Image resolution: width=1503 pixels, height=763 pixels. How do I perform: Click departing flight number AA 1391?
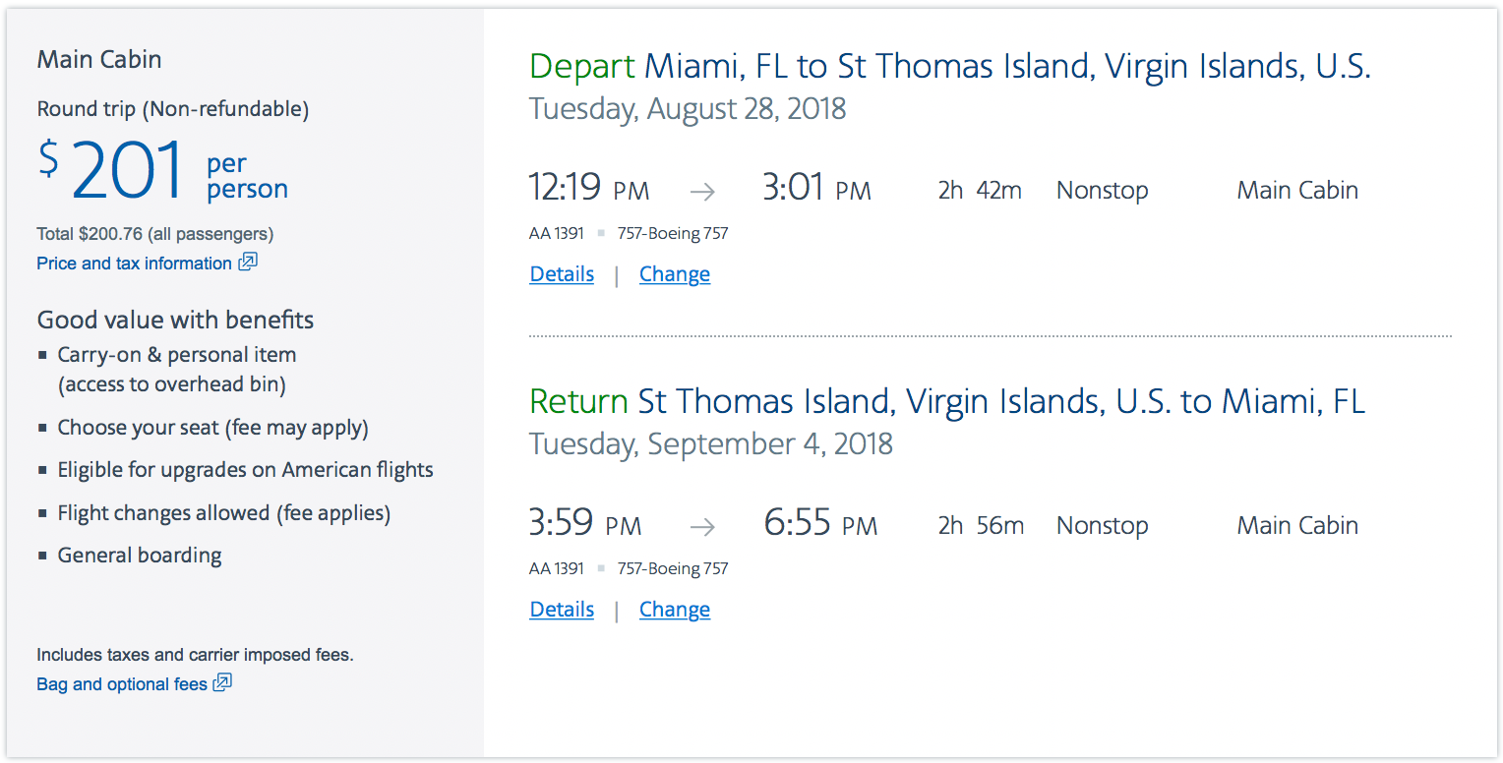[557, 234]
